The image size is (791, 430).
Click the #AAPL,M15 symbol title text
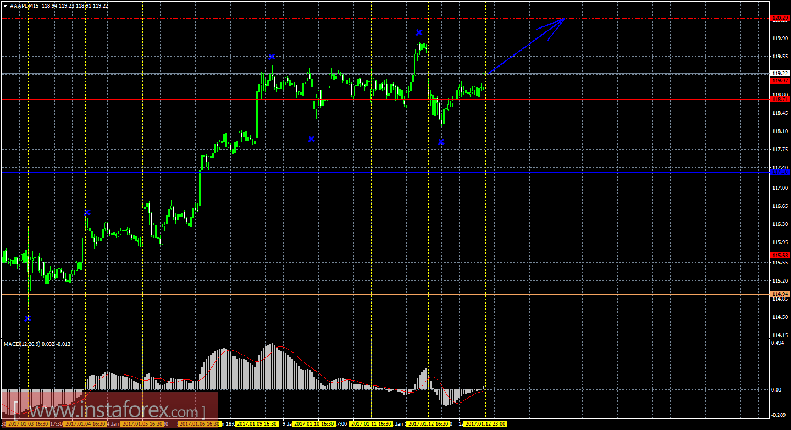click(x=24, y=5)
